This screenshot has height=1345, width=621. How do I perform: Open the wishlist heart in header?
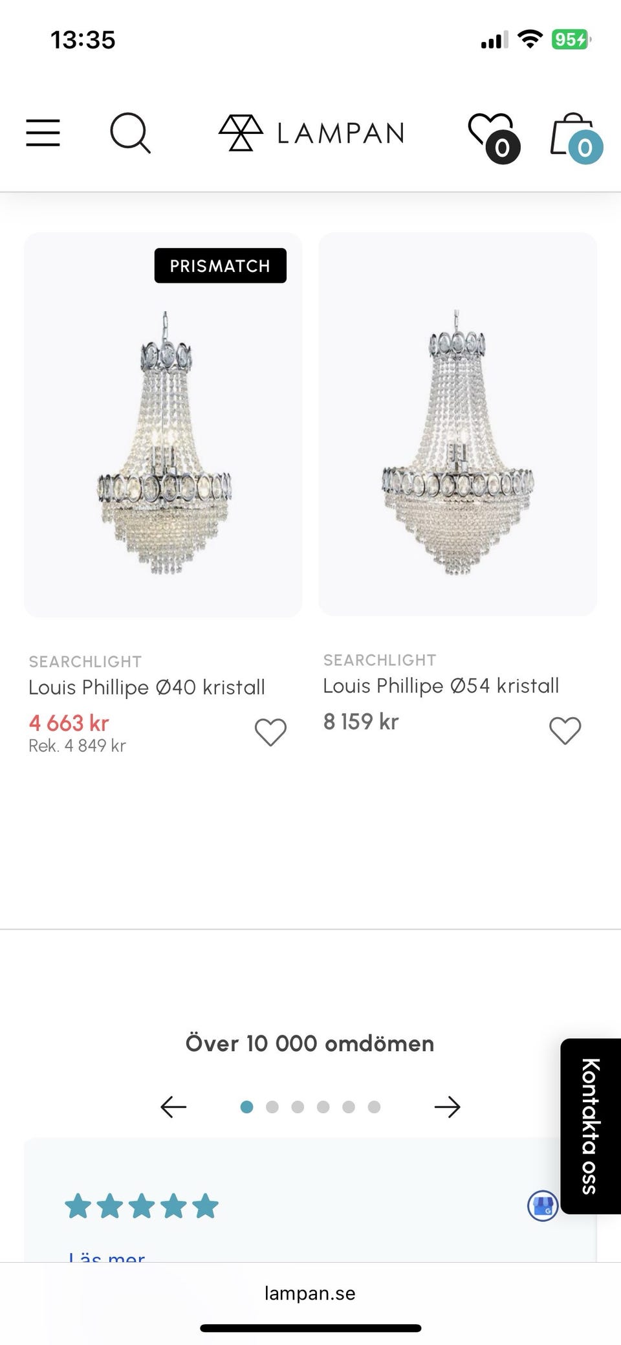coord(492,134)
